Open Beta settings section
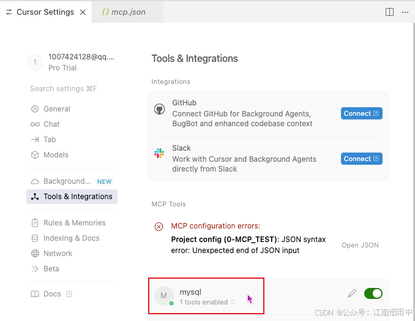This screenshot has width=415, height=321. coord(72,269)
